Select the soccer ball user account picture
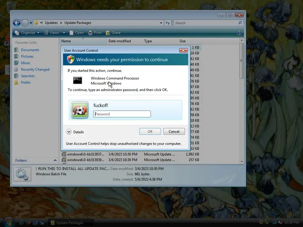This screenshot has height=227, width=303. click(x=80, y=110)
